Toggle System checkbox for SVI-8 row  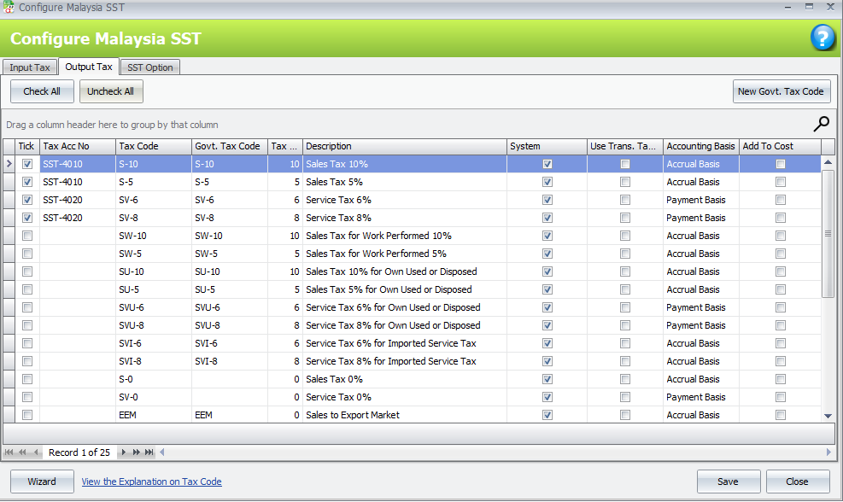point(547,361)
